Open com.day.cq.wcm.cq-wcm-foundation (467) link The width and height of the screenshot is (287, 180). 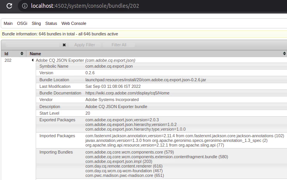(x=124, y=171)
